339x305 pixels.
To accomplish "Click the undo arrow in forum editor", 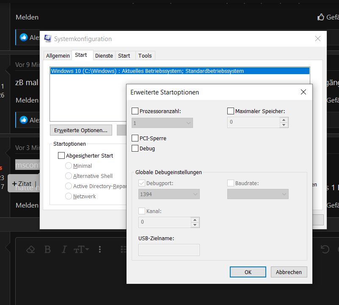I will (x=325, y=249).
